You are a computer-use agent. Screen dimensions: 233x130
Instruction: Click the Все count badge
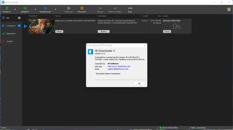tap(19, 18)
